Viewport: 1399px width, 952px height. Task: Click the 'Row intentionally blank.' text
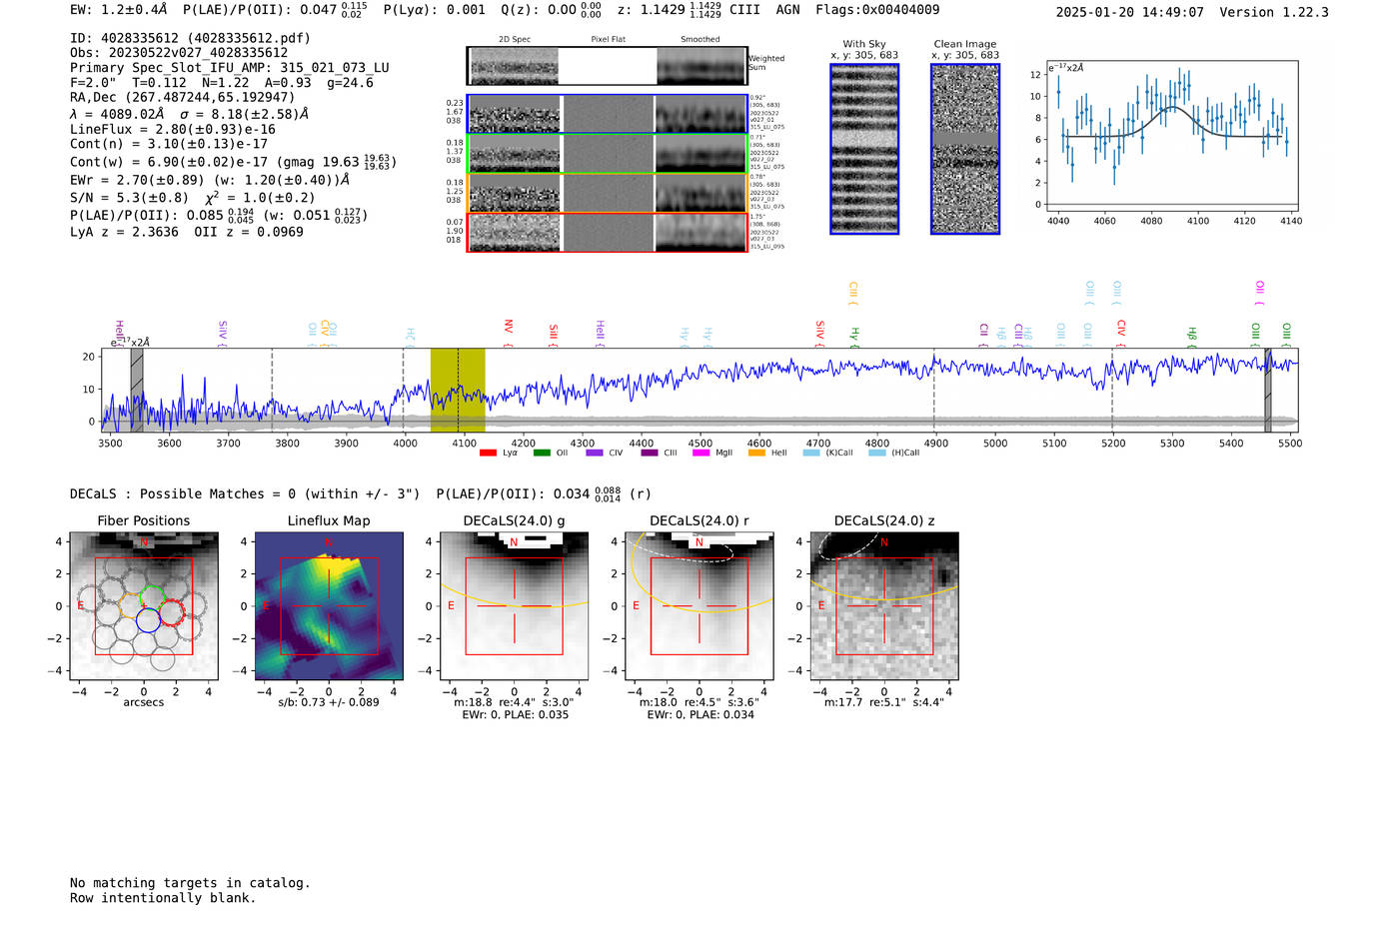pos(163,898)
